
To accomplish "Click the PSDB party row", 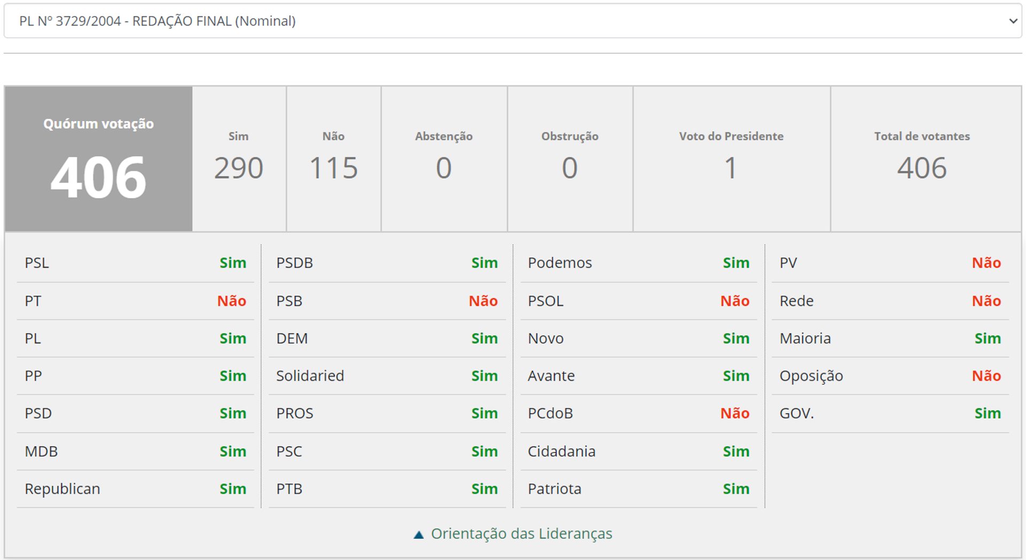I will (387, 263).
